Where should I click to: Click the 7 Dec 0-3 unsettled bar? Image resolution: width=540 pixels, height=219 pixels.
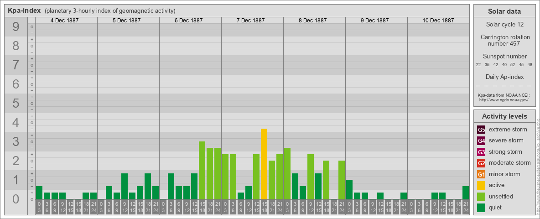pos(225,177)
